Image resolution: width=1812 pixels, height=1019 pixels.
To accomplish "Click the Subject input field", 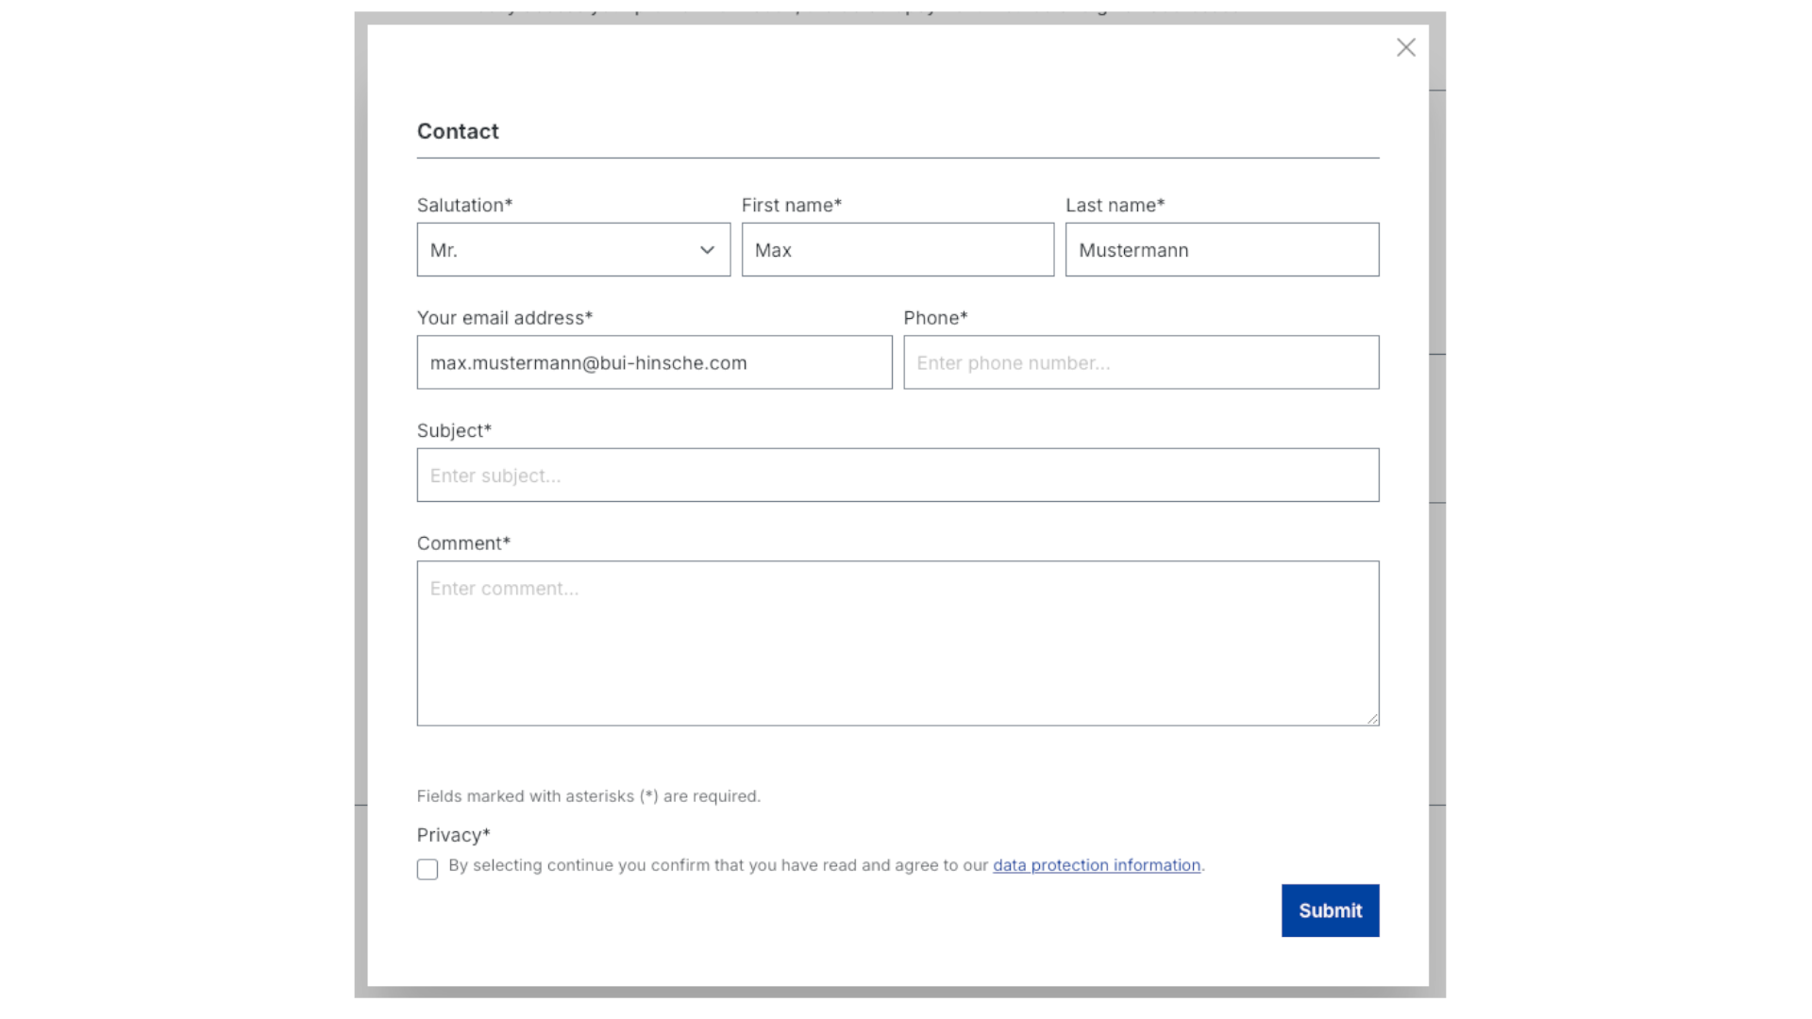I will tap(898, 474).
